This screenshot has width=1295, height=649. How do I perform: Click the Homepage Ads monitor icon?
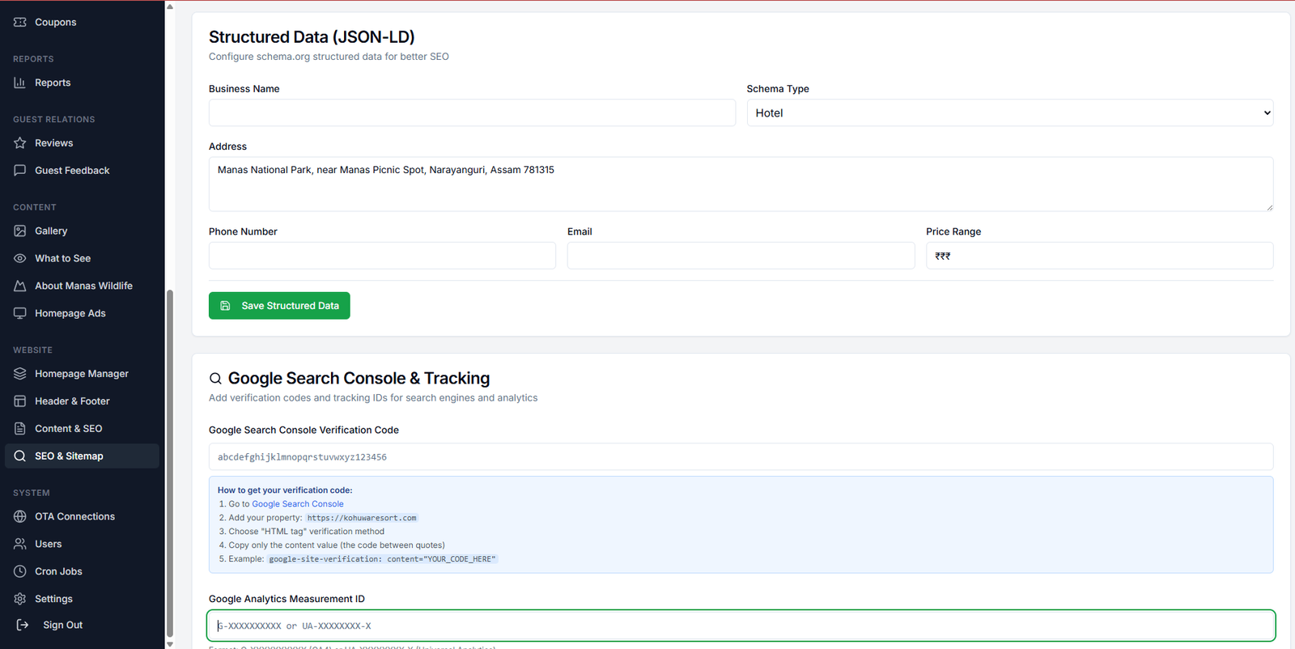click(x=20, y=314)
